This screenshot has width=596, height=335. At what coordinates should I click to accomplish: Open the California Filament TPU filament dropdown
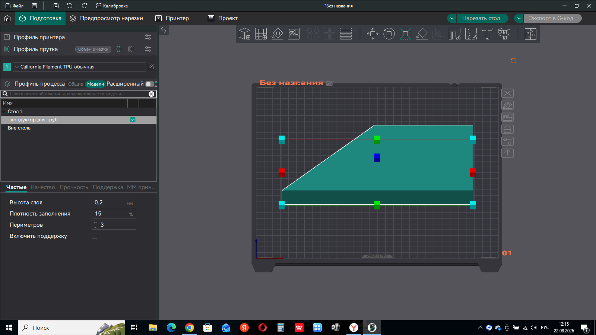pyautogui.click(x=79, y=67)
